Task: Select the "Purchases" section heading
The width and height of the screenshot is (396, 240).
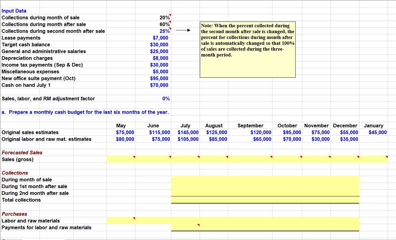Action: coord(14,214)
